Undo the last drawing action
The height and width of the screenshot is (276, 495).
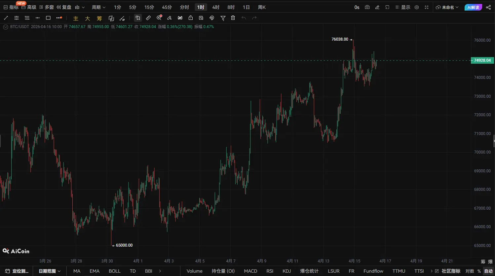pos(244,18)
